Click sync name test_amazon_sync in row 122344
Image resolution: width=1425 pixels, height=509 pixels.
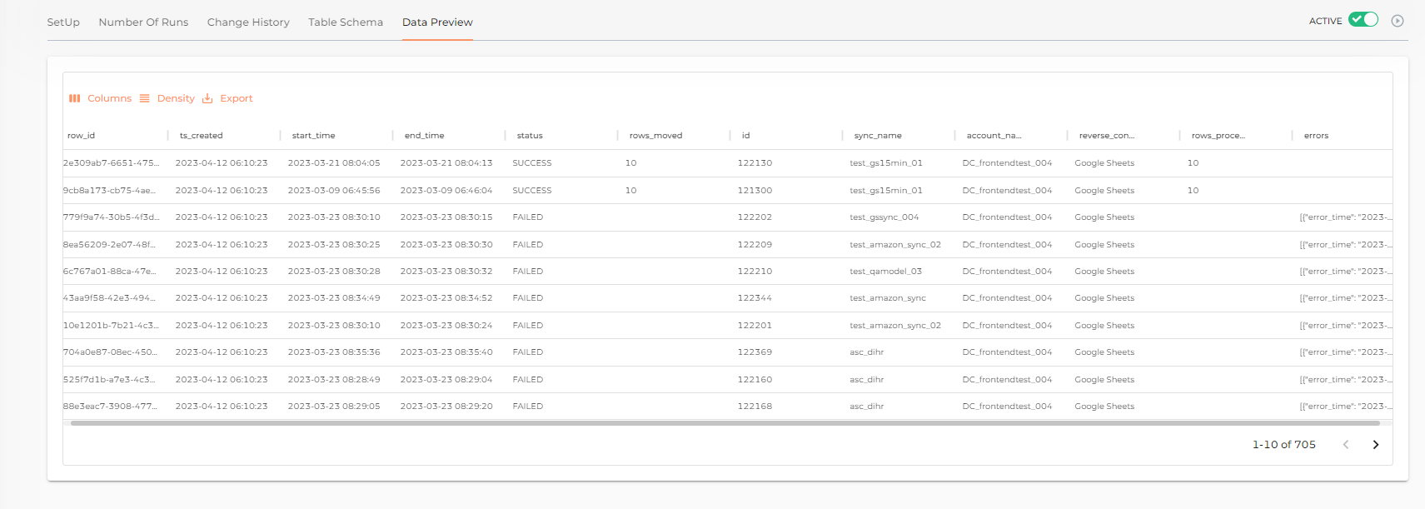pos(888,298)
